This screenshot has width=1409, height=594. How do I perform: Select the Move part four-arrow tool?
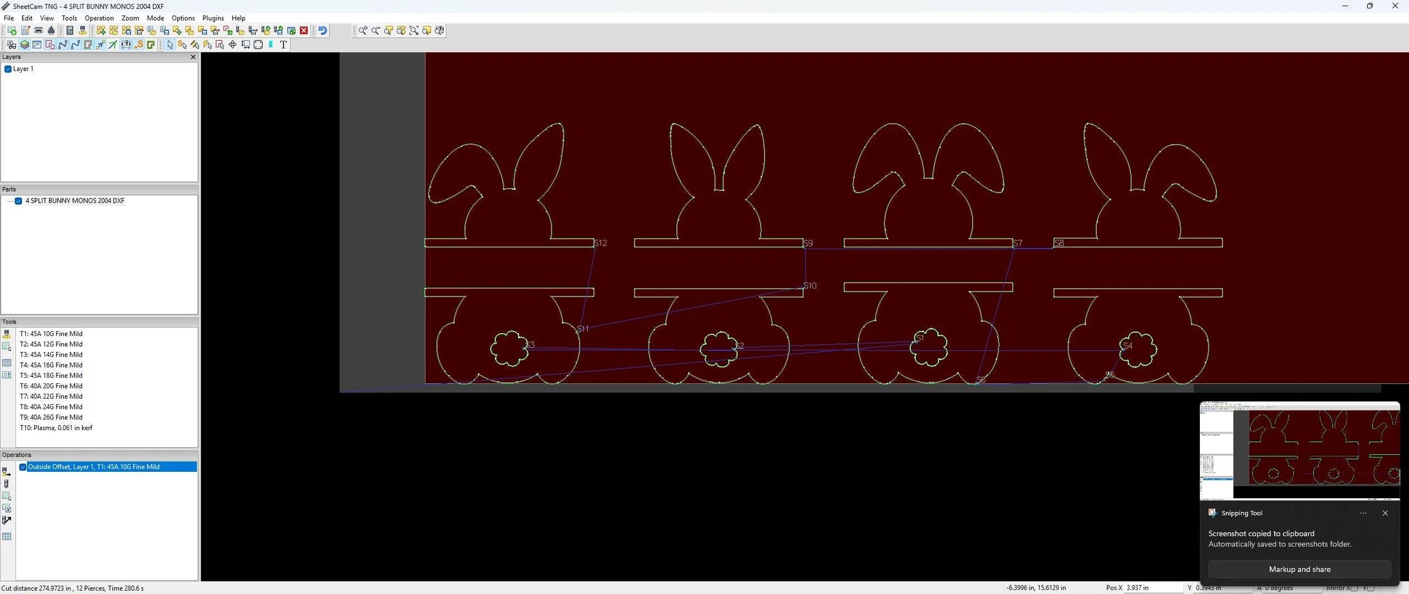pos(232,44)
